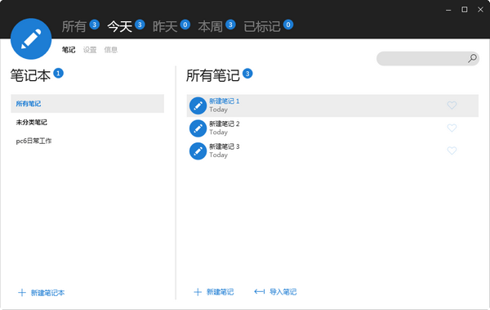Open the 笔记 menu tab
This screenshot has height=310, width=490.
tap(69, 50)
